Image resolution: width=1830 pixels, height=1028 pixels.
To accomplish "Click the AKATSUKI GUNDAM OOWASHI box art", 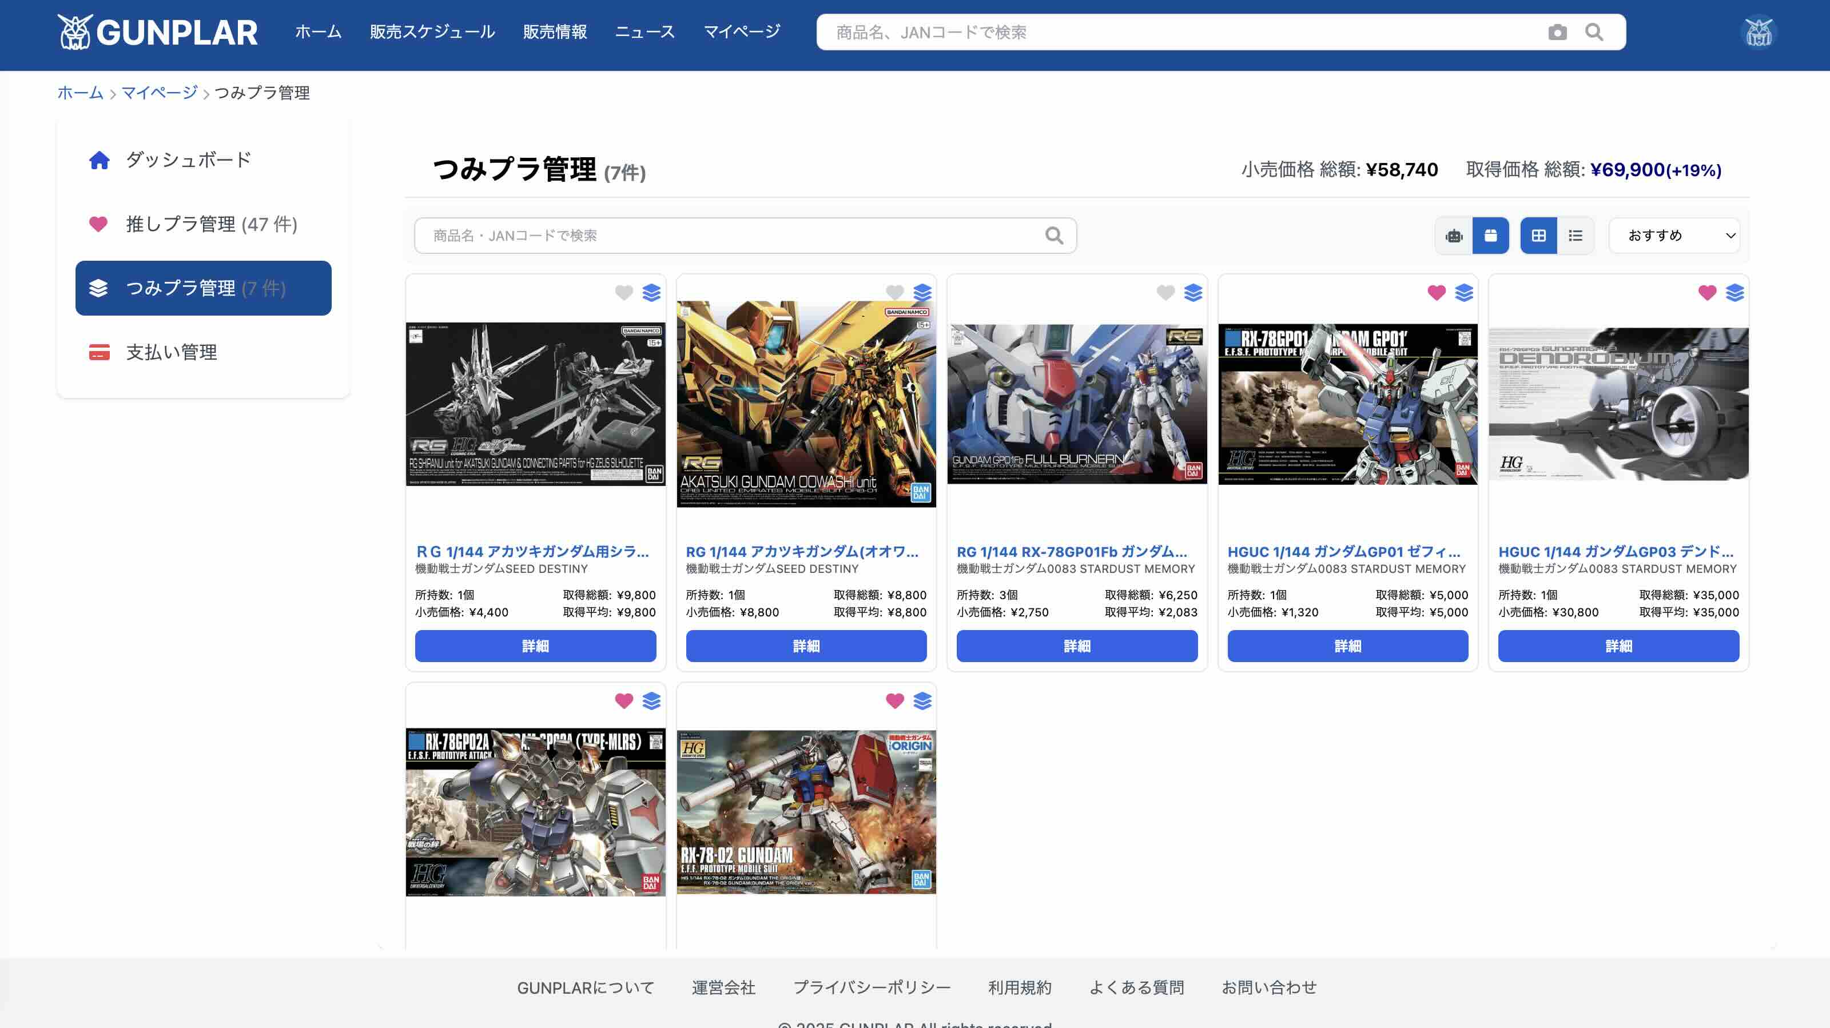I will click(x=806, y=404).
